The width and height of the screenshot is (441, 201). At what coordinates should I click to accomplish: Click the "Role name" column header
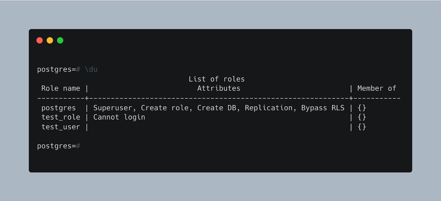(x=61, y=89)
